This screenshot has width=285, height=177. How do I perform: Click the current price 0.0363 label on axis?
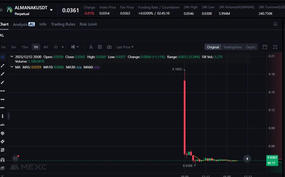coord(272,157)
